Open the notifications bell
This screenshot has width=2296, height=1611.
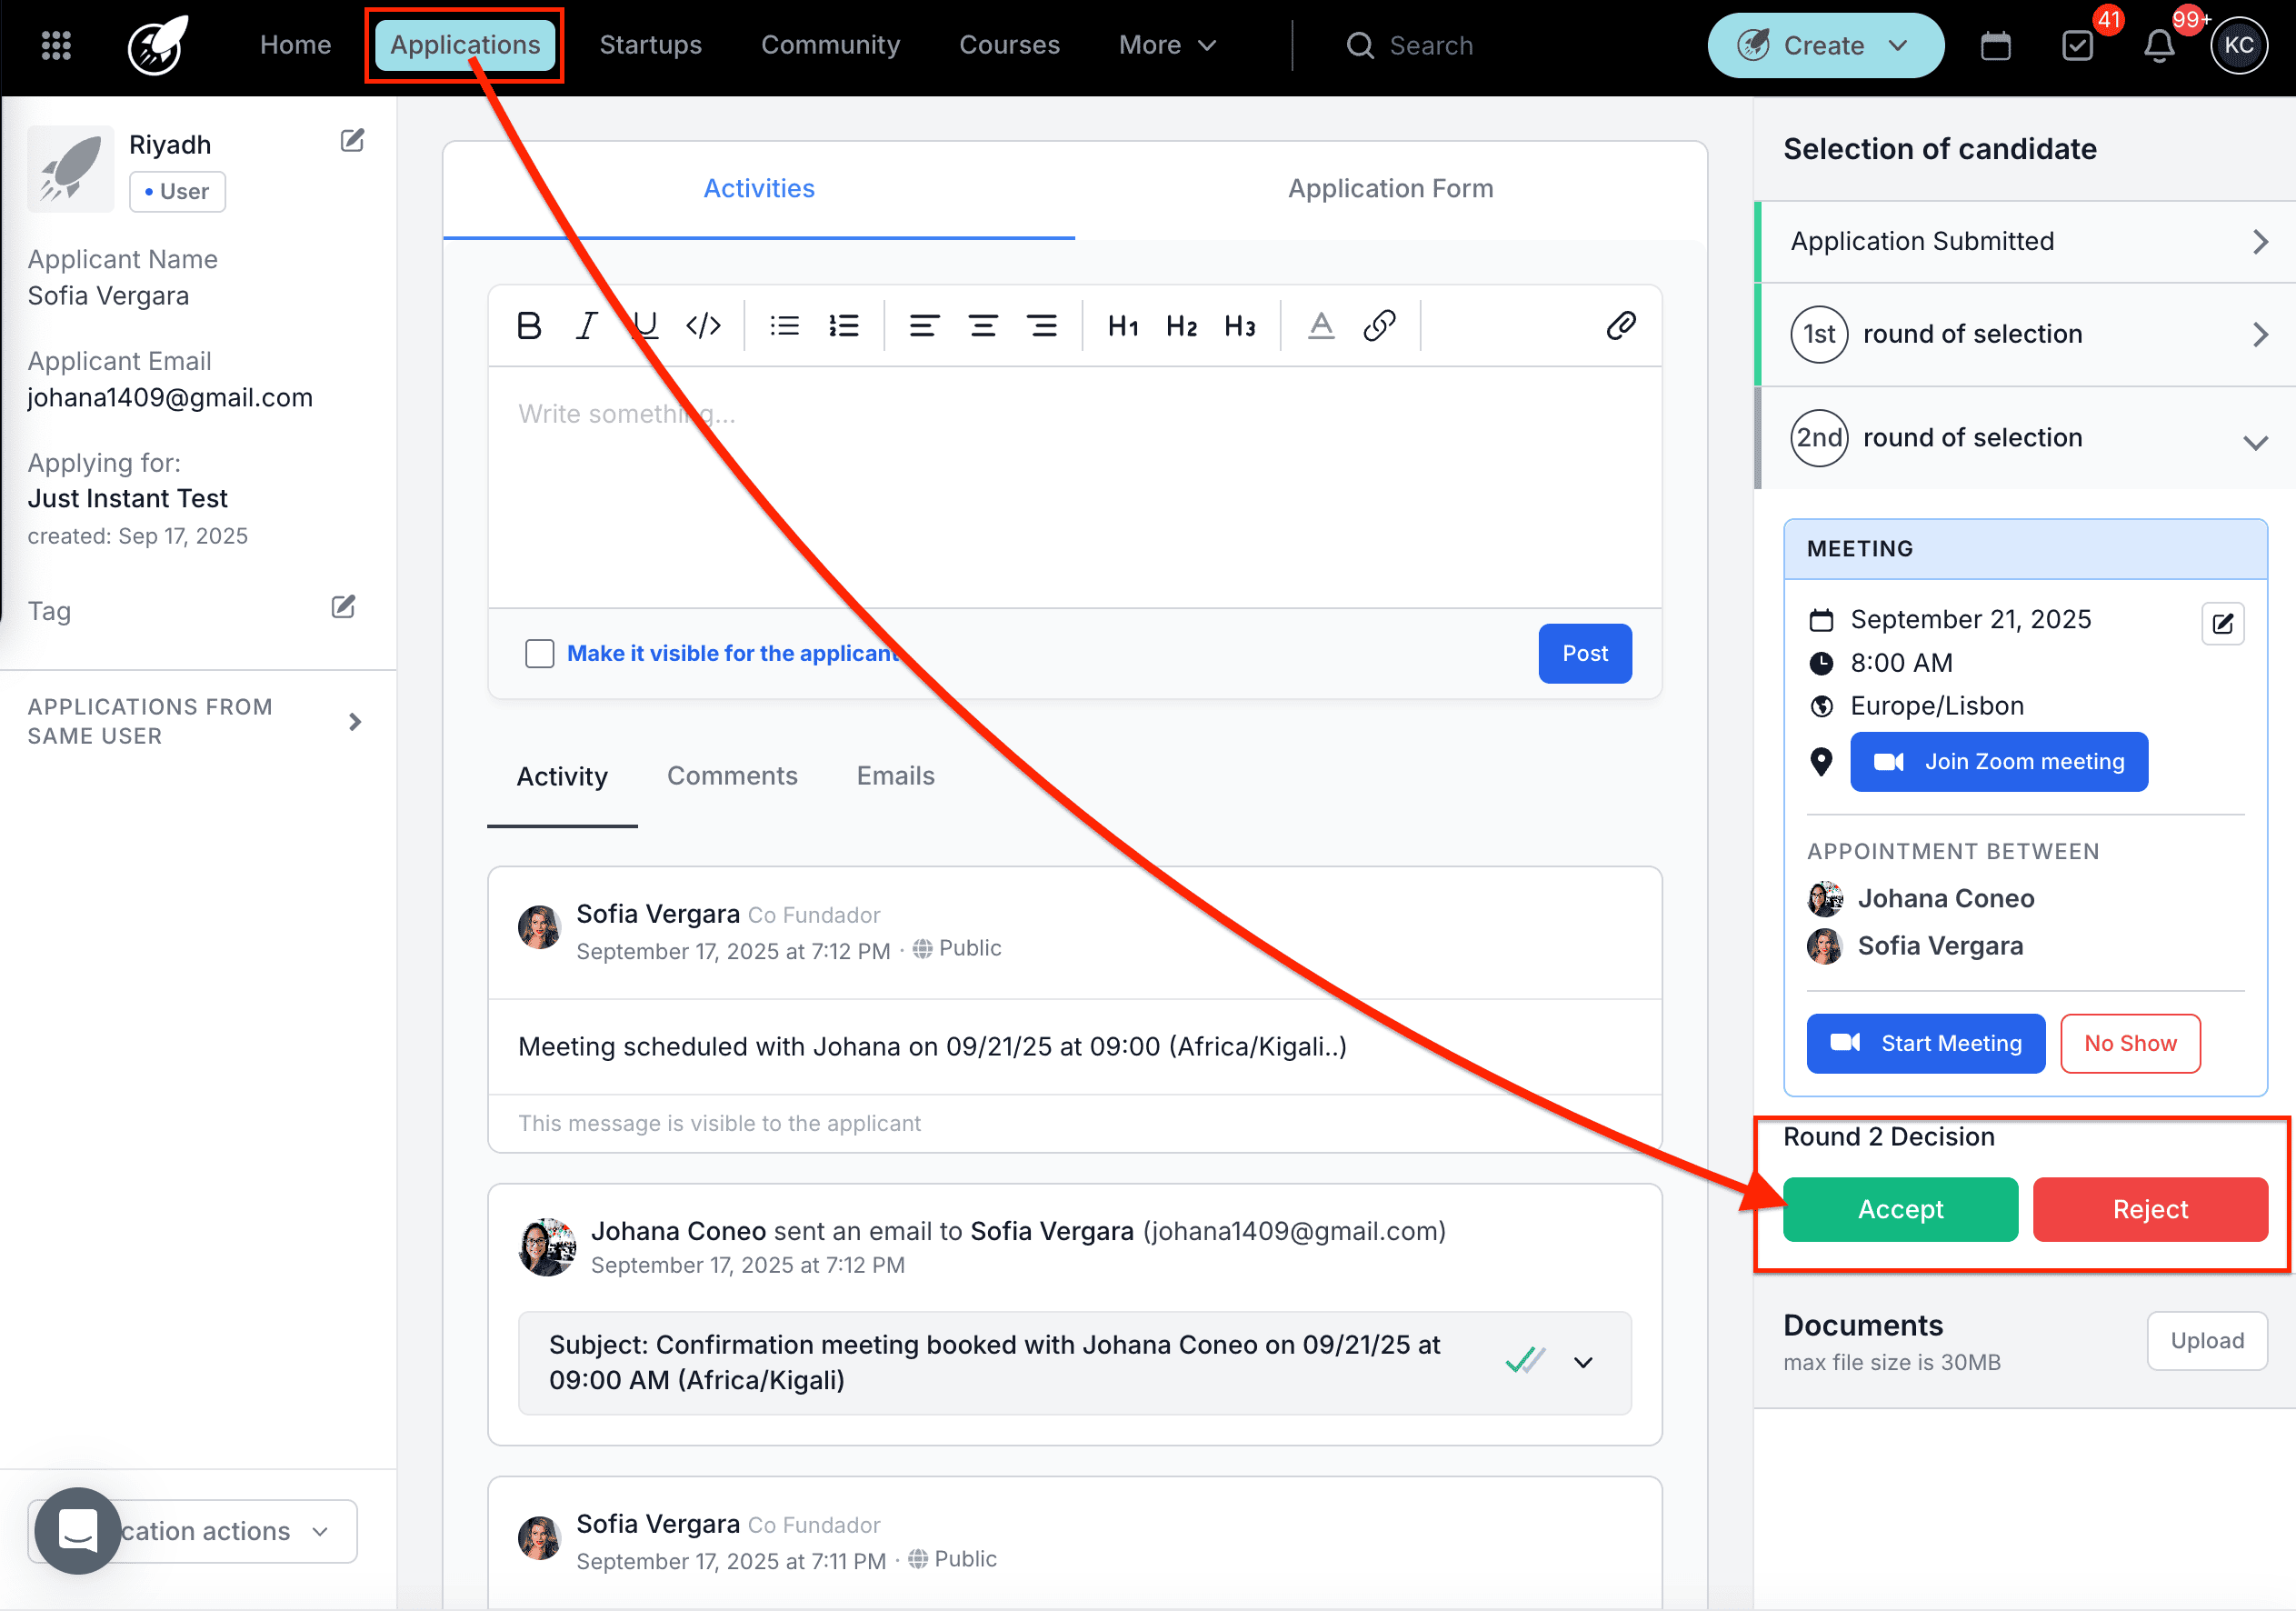point(2159,46)
